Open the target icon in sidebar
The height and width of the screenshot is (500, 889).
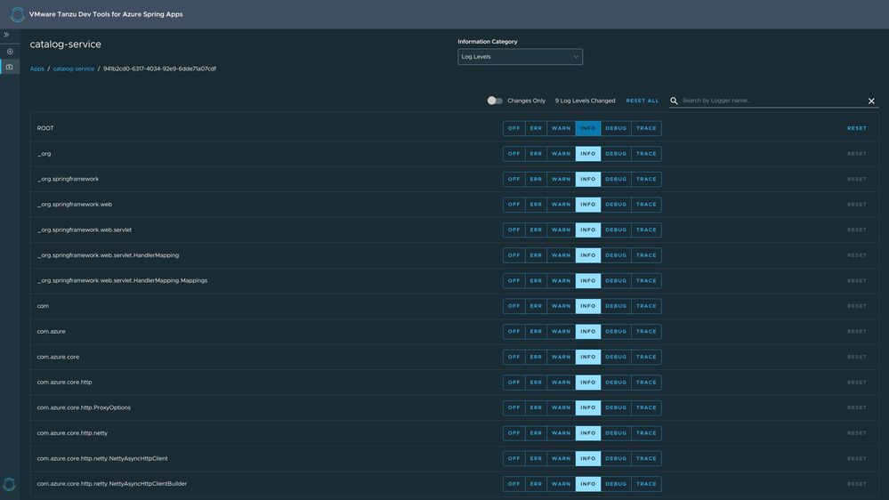click(x=10, y=52)
